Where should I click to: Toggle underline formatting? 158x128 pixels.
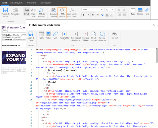(x=93, y=15)
